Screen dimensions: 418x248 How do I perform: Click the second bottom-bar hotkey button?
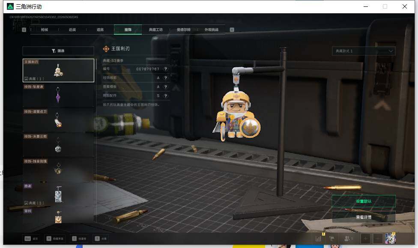pyautogui.click(x=55, y=239)
